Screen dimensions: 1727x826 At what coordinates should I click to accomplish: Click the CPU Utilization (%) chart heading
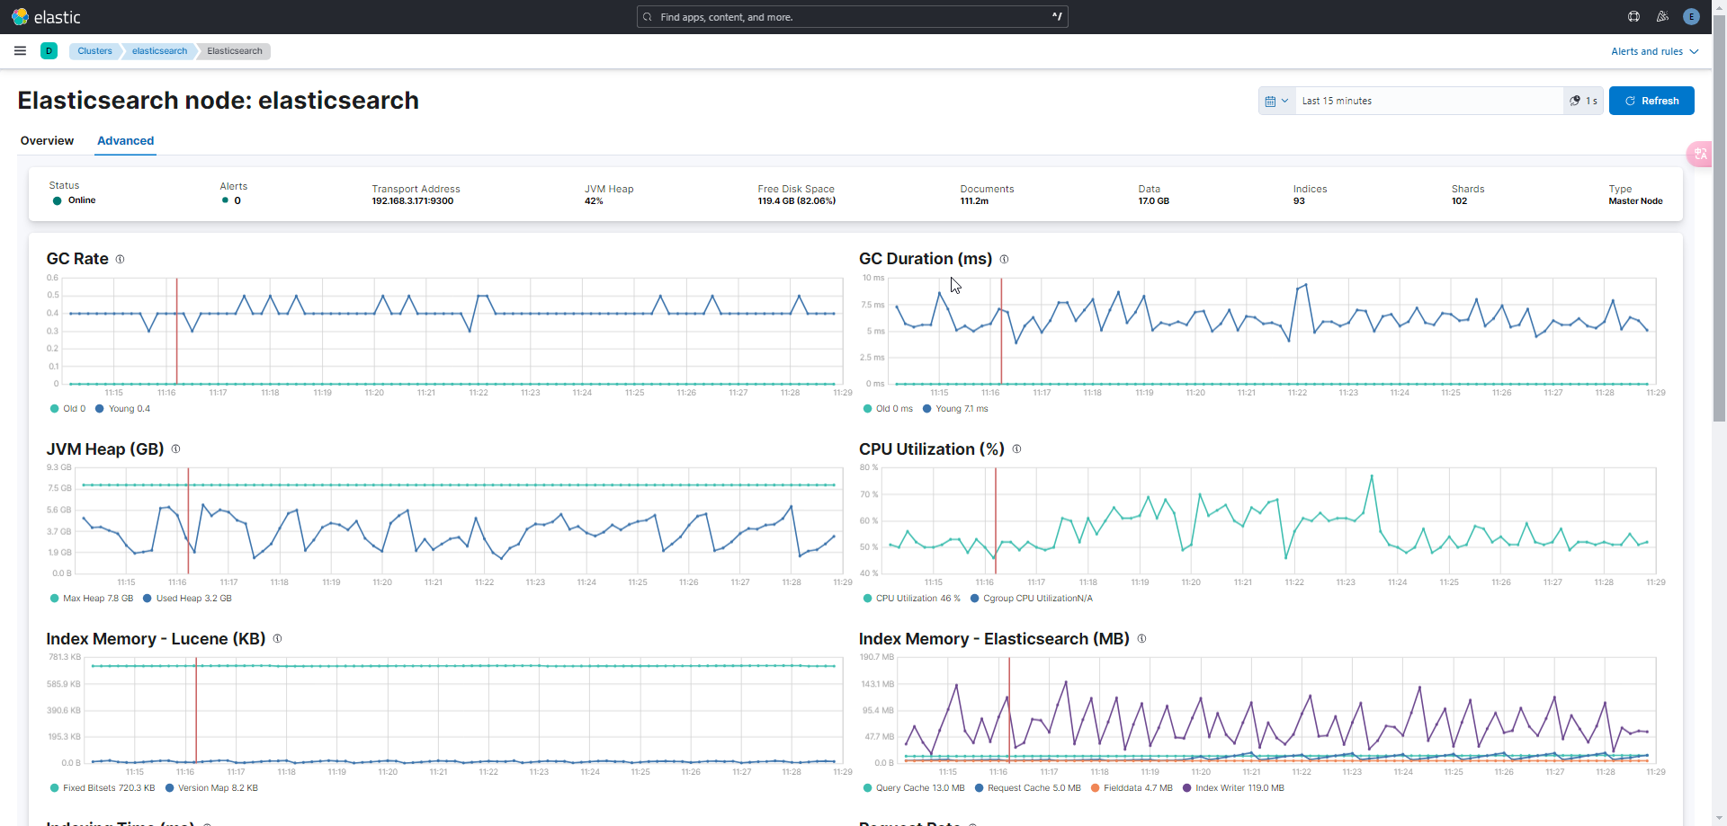(x=931, y=449)
